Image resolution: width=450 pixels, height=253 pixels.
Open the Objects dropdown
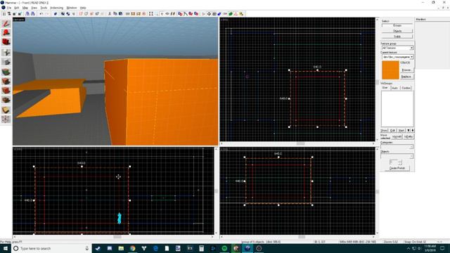(x=397, y=156)
